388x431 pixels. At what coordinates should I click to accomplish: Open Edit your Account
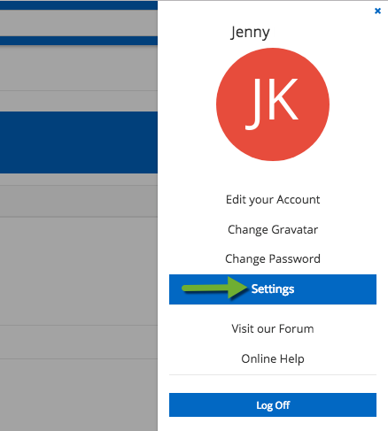click(x=273, y=200)
